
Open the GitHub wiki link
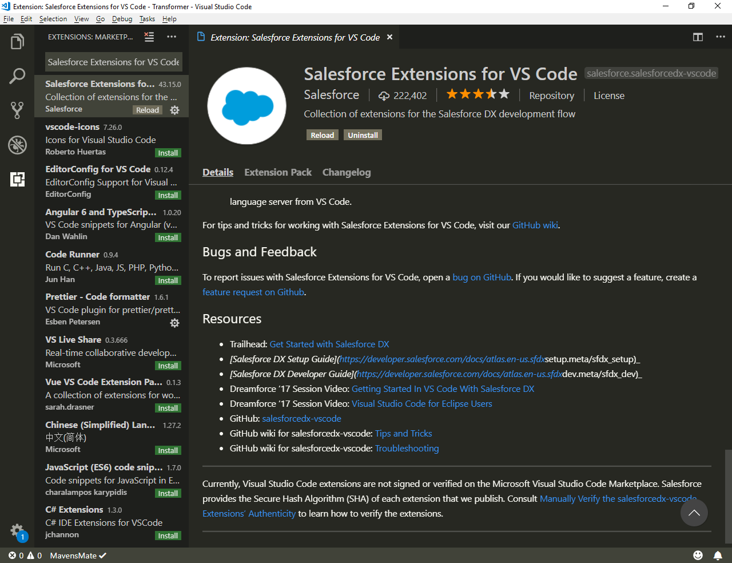(x=535, y=225)
